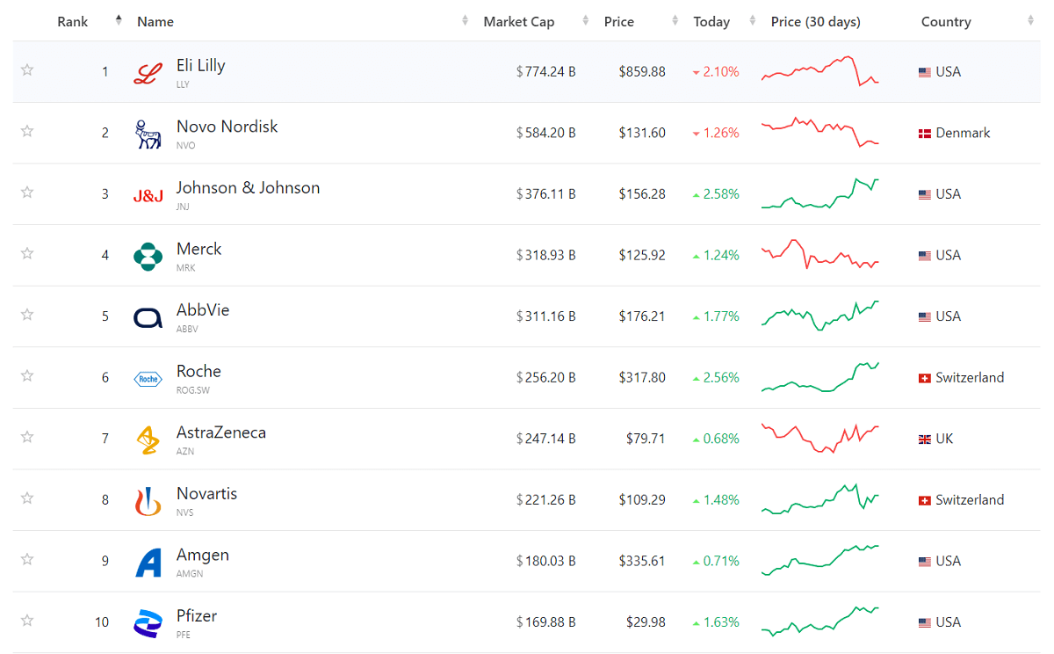Sort the table by Price column
This screenshot has height=654, width=1054.
pyautogui.click(x=619, y=21)
